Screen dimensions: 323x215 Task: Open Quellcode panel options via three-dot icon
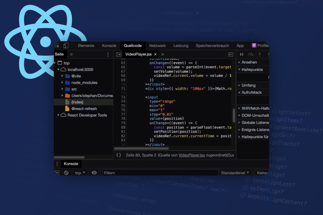pos(108,54)
